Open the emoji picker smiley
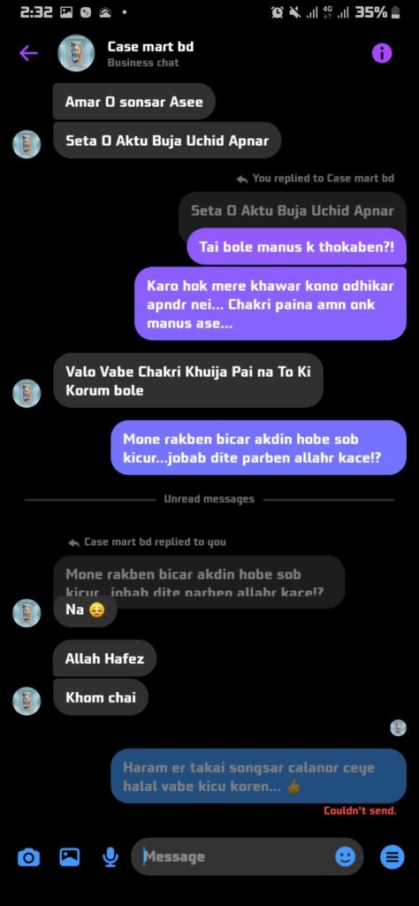Image resolution: width=419 pixels, height=906 pixels. coord(345,856)
